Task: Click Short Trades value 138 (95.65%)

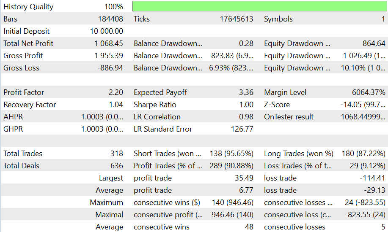Action: 231,154
